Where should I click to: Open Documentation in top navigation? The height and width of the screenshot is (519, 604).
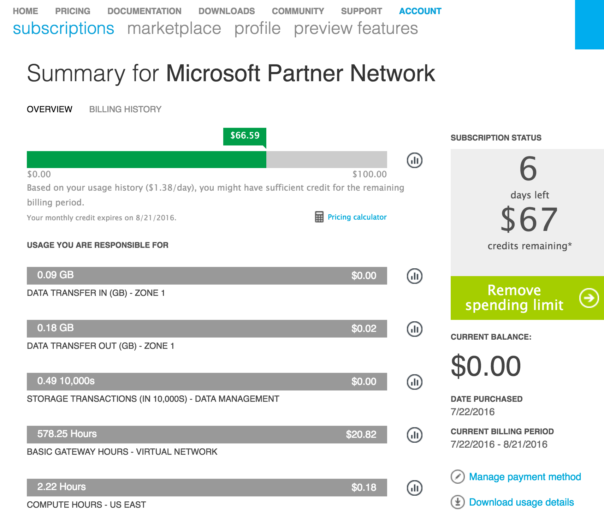[144, 11]
